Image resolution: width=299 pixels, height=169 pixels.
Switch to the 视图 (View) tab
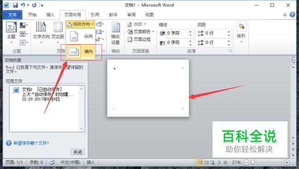tap(149, 15)
